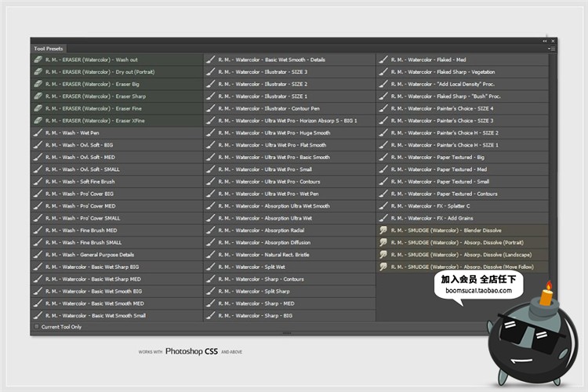Collapse the panel with double-arrow button
This screenshot has height=392, width=588.
click(545, 40)
